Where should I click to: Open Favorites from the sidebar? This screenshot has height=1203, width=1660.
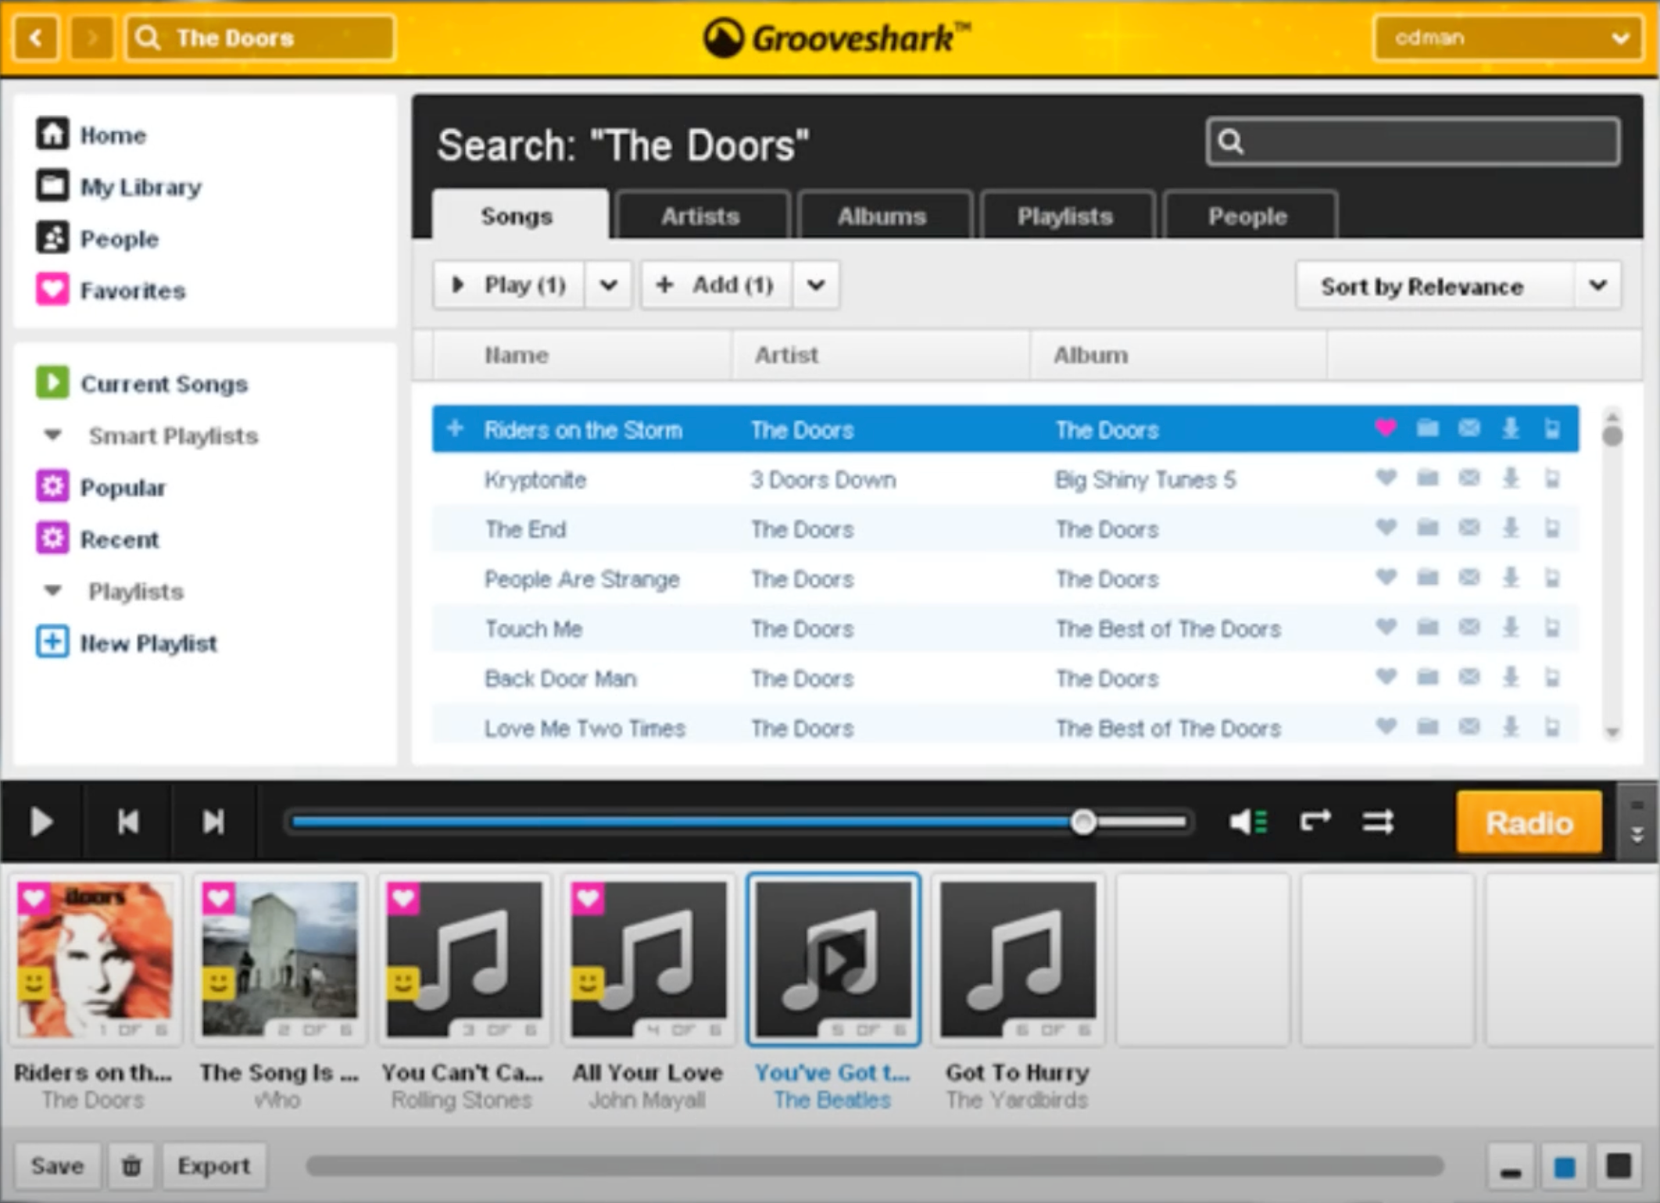point(131,289)
